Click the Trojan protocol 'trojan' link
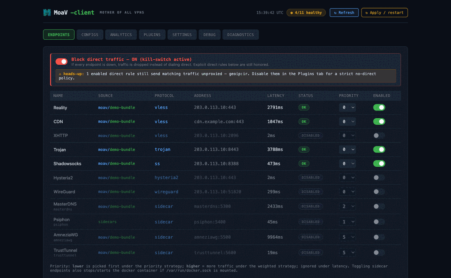The height and width of the screenshot is (278, 451). 162,149
